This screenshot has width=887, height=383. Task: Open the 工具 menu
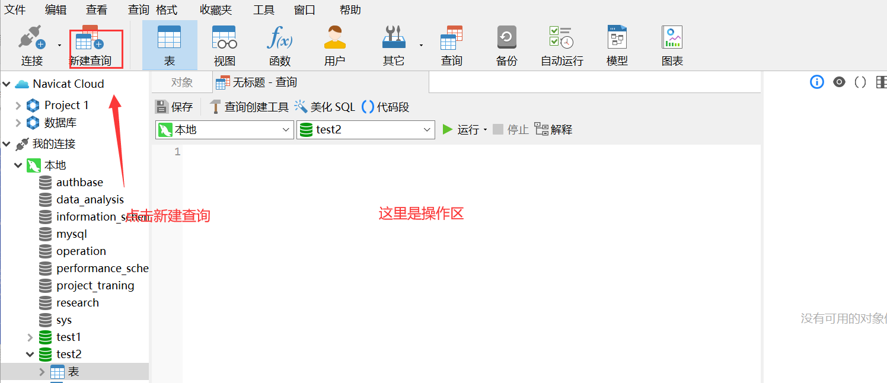click(263, 9)
